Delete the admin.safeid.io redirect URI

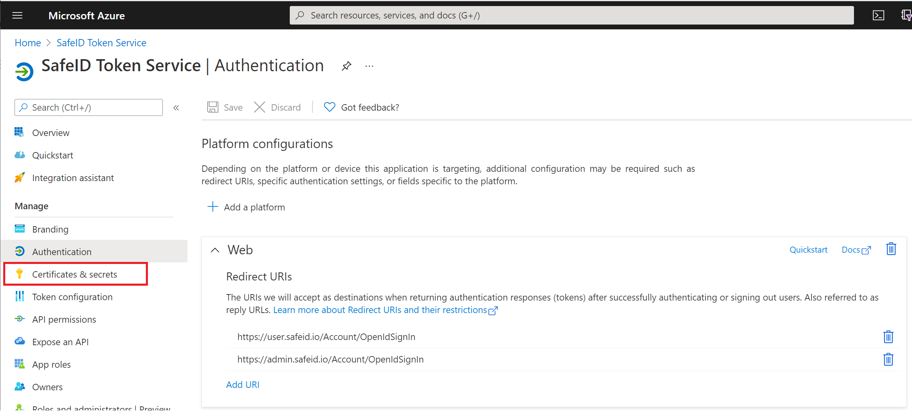coord(888,359)
